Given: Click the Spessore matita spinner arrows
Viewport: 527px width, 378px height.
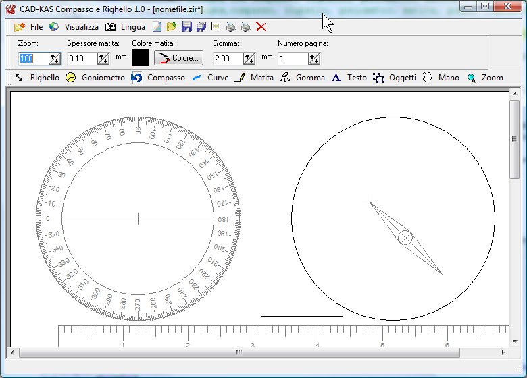Looking at the screenshot, I should (x=103, y=59).
